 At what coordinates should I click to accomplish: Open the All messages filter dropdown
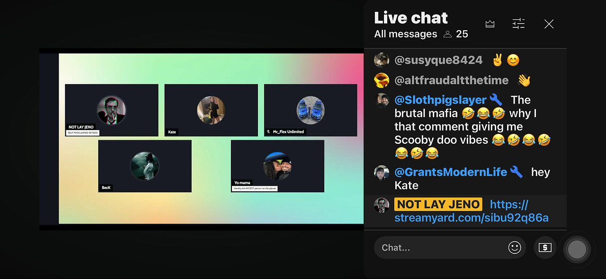(x=406, y=34)
